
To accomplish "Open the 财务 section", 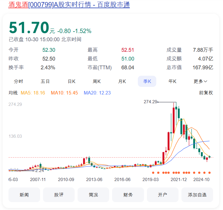I will (128, 194).
